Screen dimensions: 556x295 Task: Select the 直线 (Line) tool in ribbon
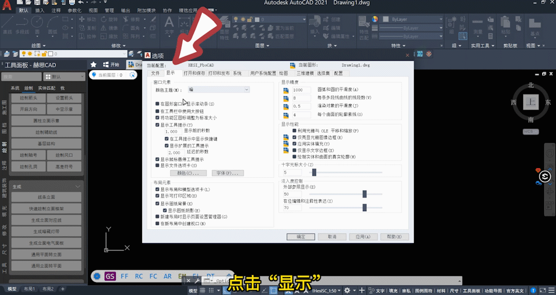(7, 25)
